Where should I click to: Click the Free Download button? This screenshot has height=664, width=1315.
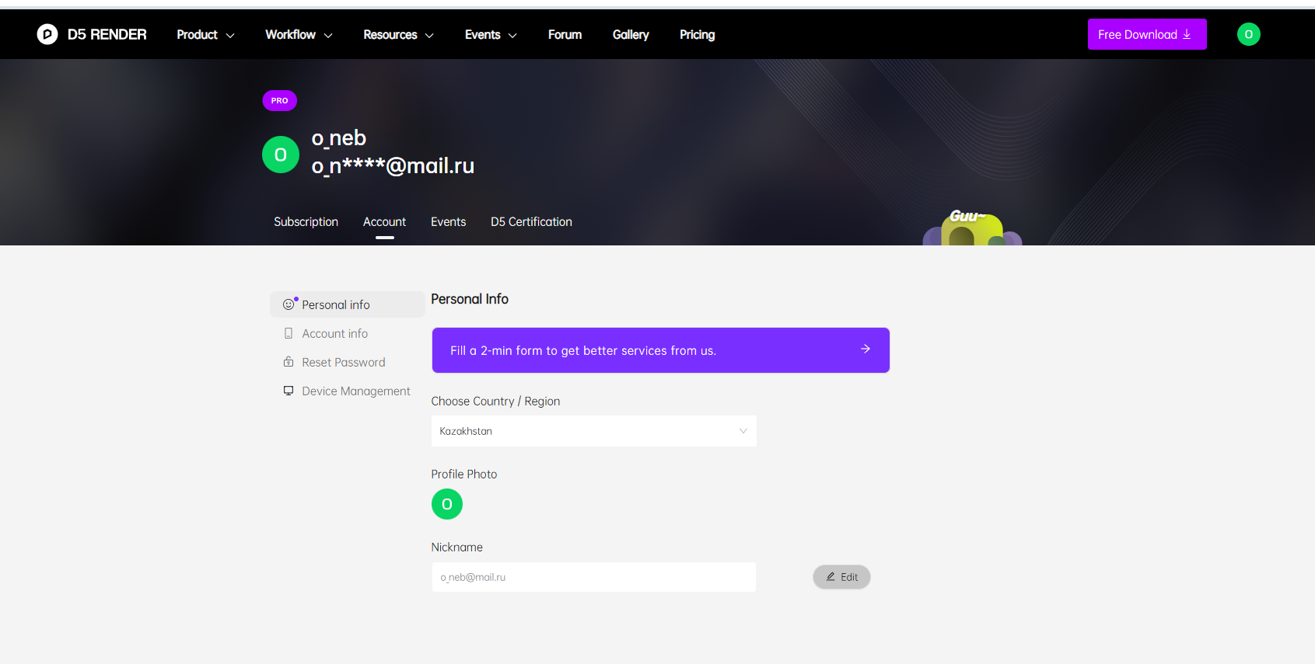point(1146,34)
